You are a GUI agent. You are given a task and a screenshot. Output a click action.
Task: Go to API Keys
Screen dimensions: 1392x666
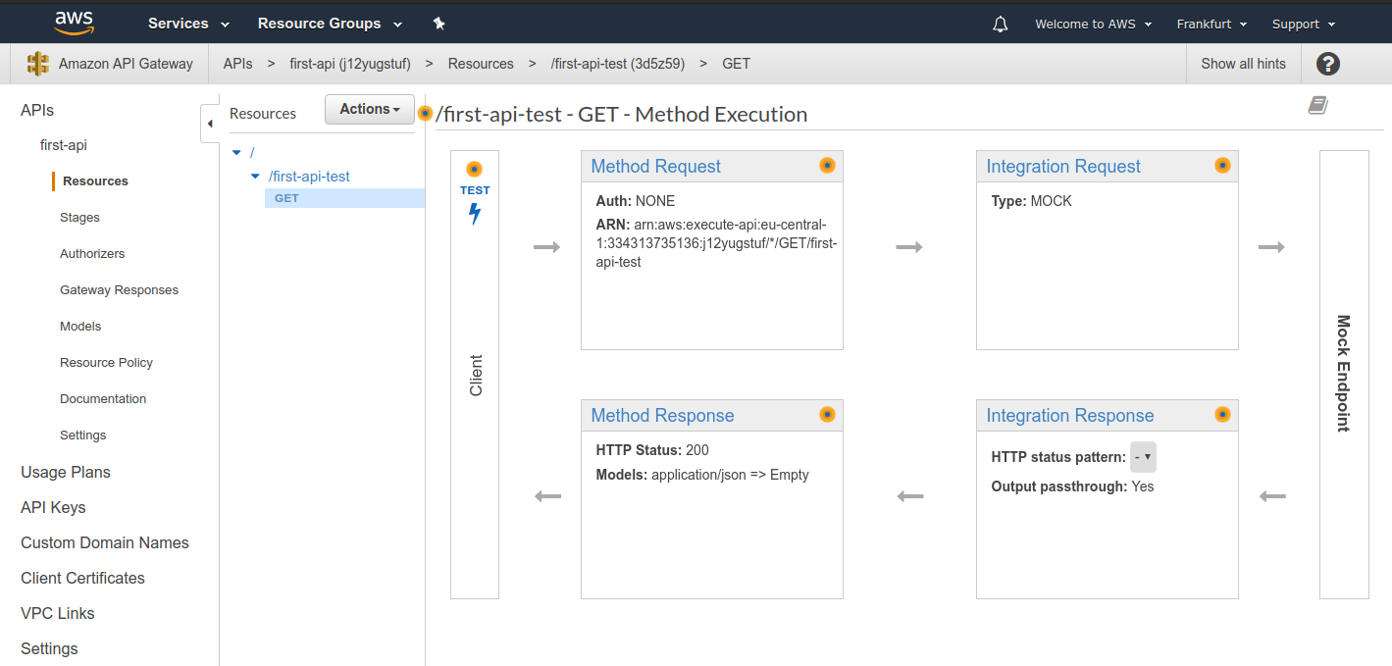coord(53,507)
